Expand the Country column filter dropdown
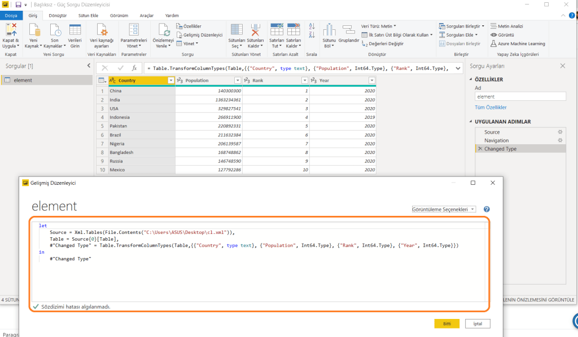This screenshot has height=337, width=578. [171, 81]
